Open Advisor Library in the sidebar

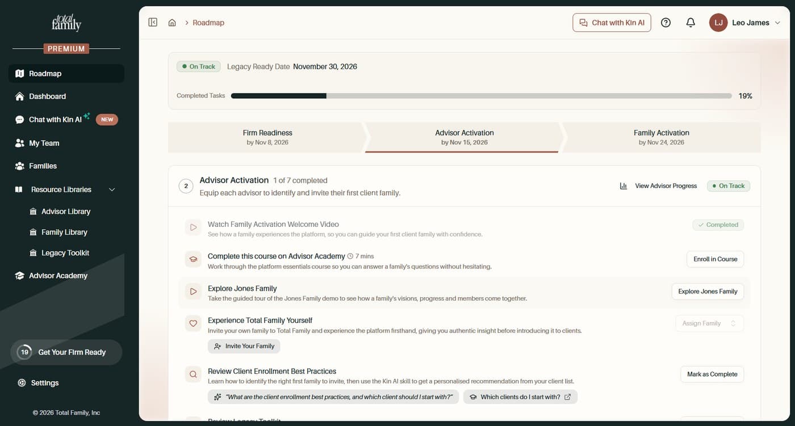pos(66,212)
